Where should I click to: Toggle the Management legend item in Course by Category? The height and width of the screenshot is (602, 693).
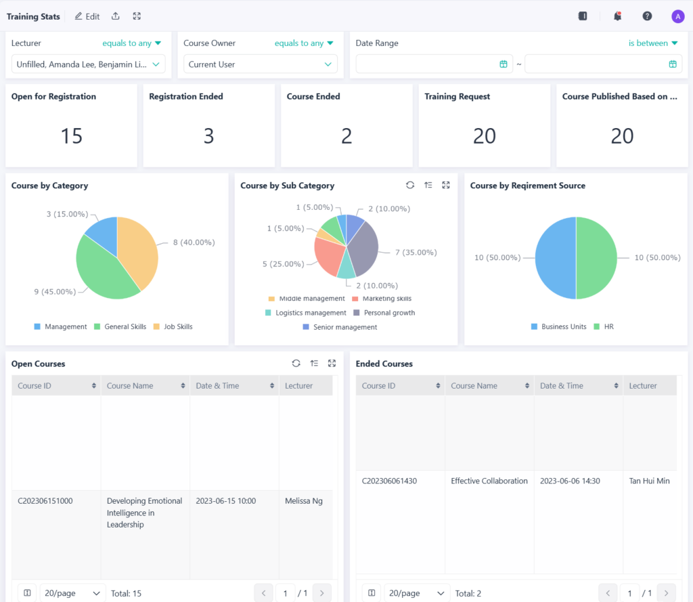click(x=60, y=326)
